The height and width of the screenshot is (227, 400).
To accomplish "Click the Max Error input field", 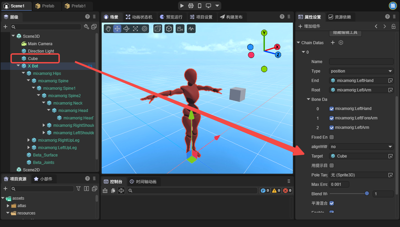I will coord(339,185).
